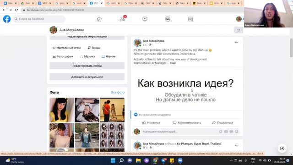Expand post text with Ещё link

(173, 63)
